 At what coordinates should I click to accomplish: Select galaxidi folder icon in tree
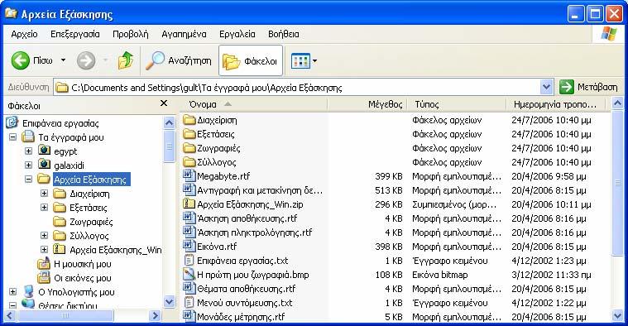click(44, 165)
